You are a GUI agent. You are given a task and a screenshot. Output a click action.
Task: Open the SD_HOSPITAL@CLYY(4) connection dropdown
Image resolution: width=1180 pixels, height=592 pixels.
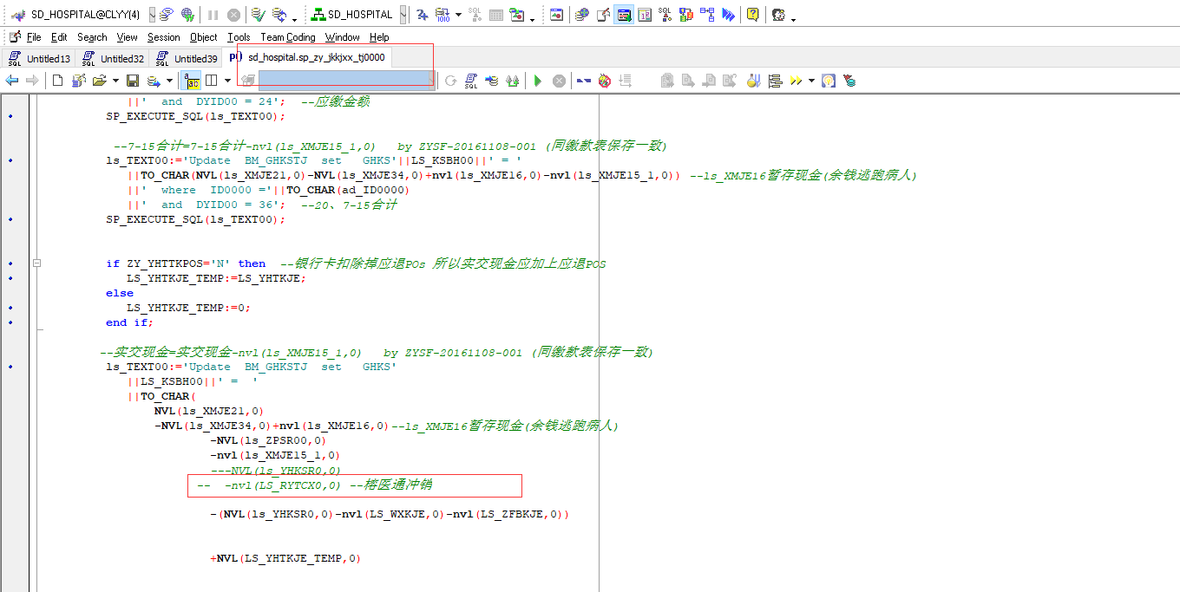(153, 15)
